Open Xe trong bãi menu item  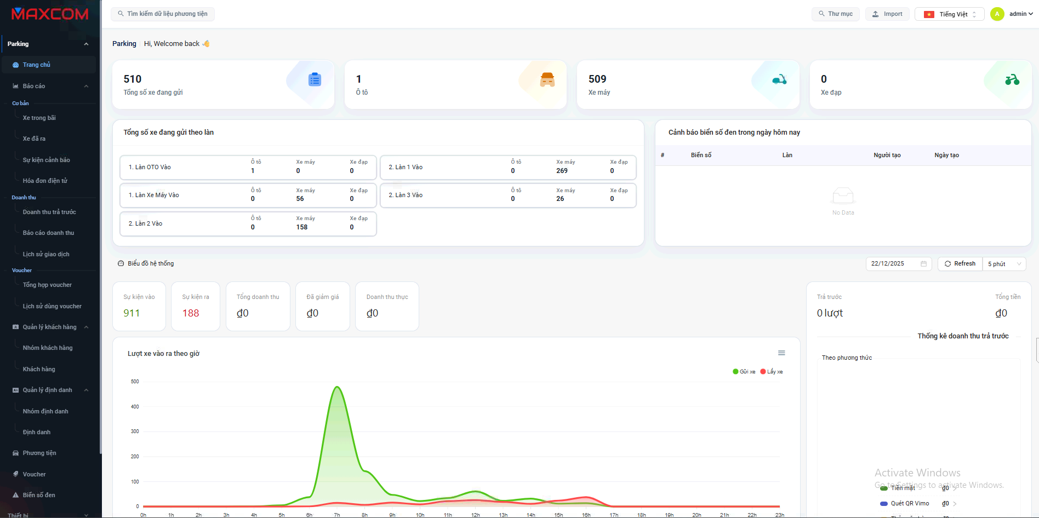click(x=39, y=118)
